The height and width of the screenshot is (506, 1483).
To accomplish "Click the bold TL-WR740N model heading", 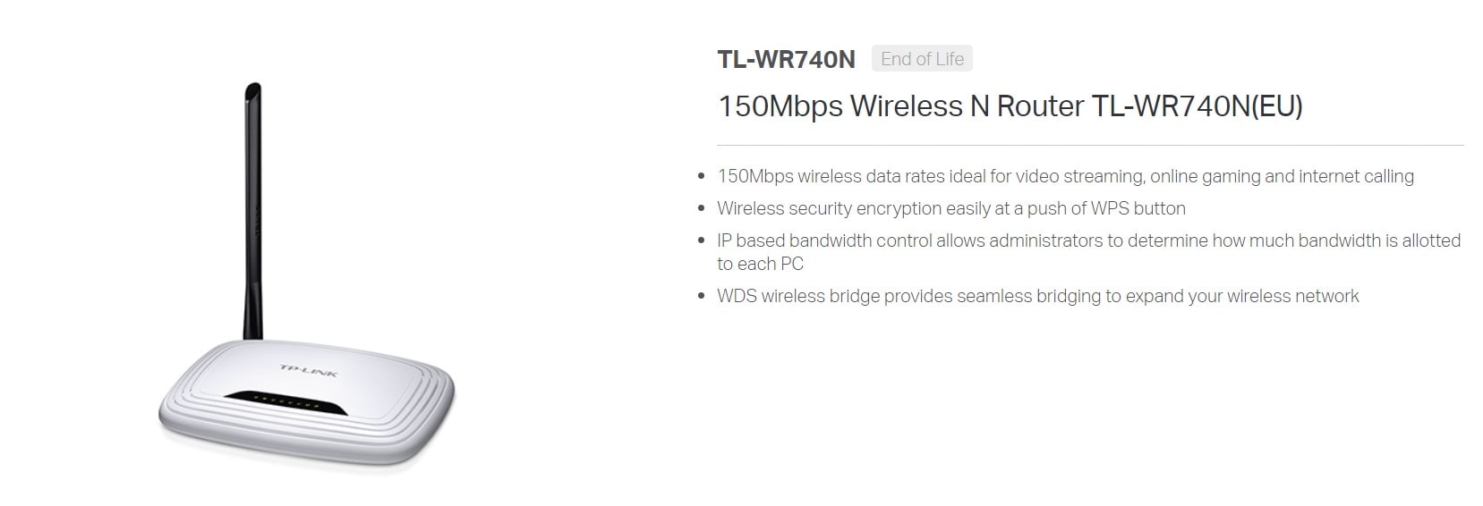I will 786,59.
